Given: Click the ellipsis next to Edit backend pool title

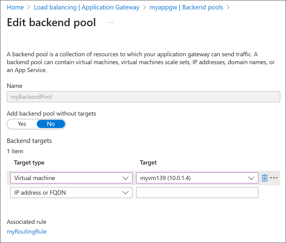Looking at the screenshot, I should (110, 22).
